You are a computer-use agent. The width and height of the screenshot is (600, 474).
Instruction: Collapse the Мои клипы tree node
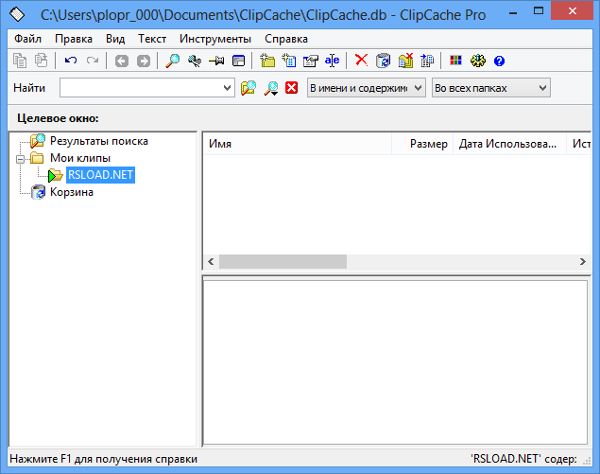[x=20, y=159]
